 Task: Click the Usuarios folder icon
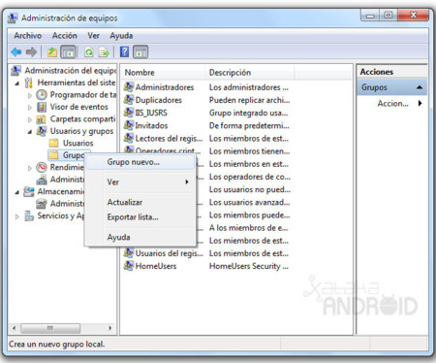tap(53, 143)
